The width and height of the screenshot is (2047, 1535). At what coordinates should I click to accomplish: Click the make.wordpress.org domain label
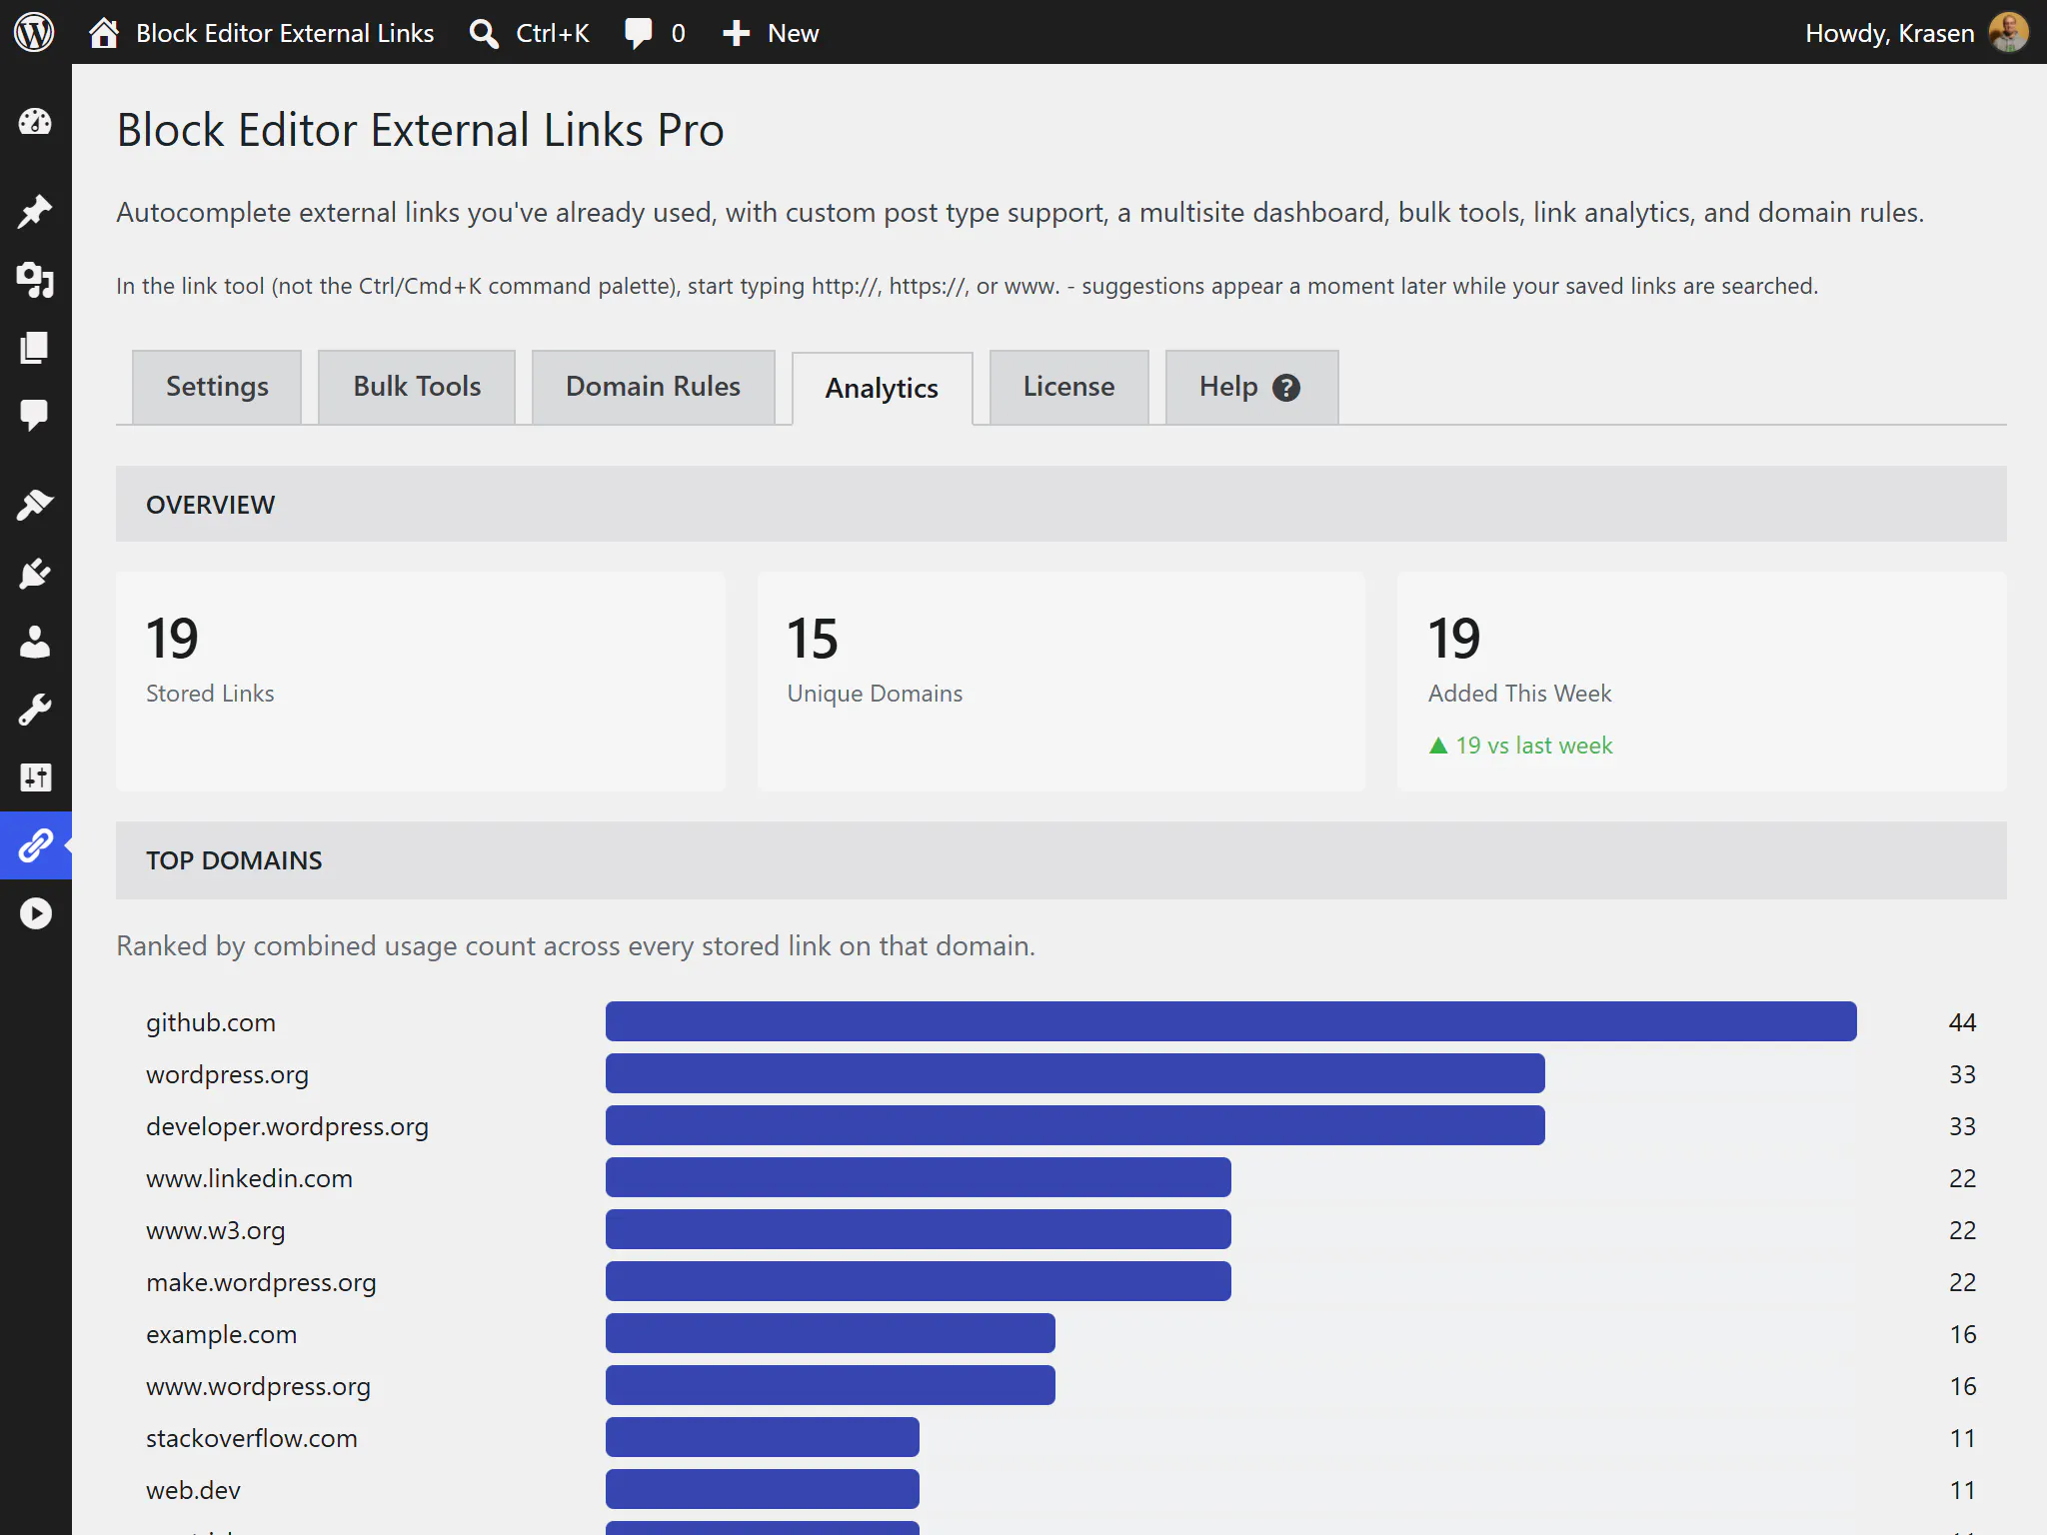coord(261,1282)
